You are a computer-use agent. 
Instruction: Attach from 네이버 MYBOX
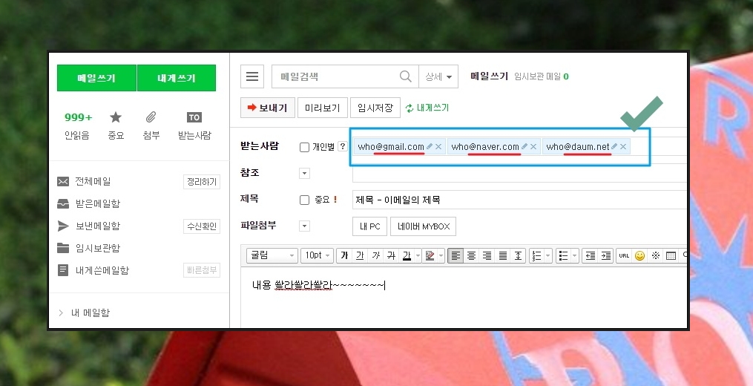coord(424,226)
